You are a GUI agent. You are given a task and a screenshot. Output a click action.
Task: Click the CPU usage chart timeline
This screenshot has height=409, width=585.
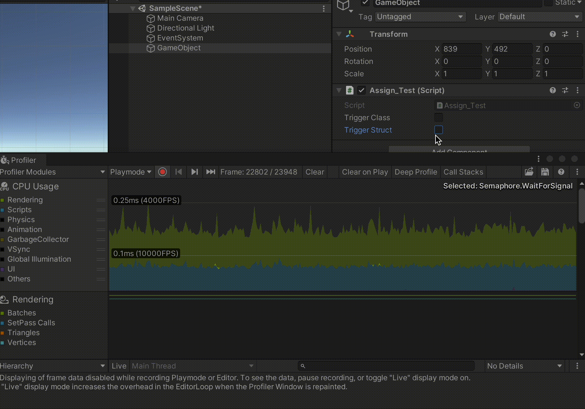(342, 235)
